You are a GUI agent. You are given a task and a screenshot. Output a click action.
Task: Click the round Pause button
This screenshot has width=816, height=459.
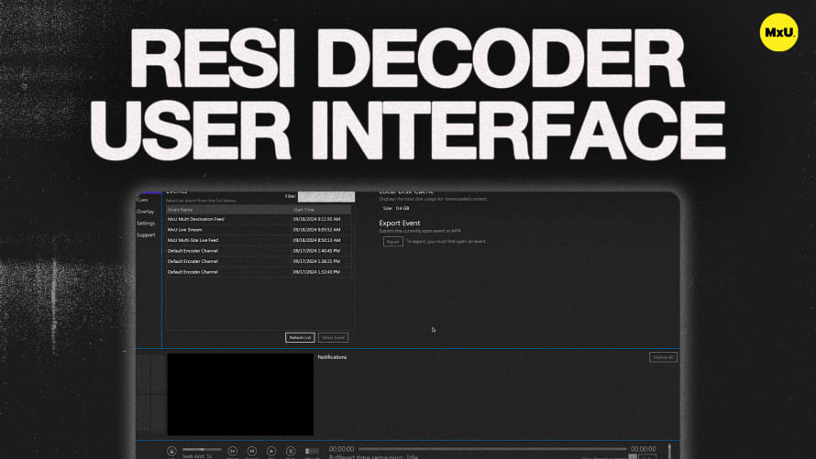291,451
